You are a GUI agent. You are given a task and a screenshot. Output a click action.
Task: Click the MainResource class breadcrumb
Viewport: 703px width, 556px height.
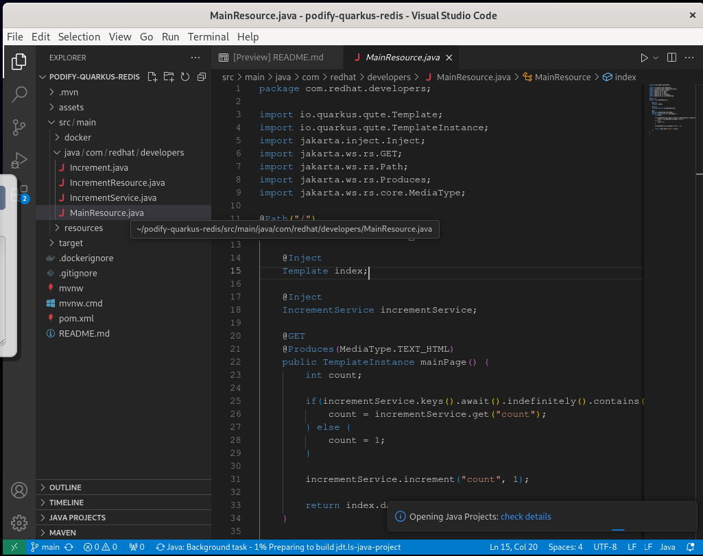[556, 77]
